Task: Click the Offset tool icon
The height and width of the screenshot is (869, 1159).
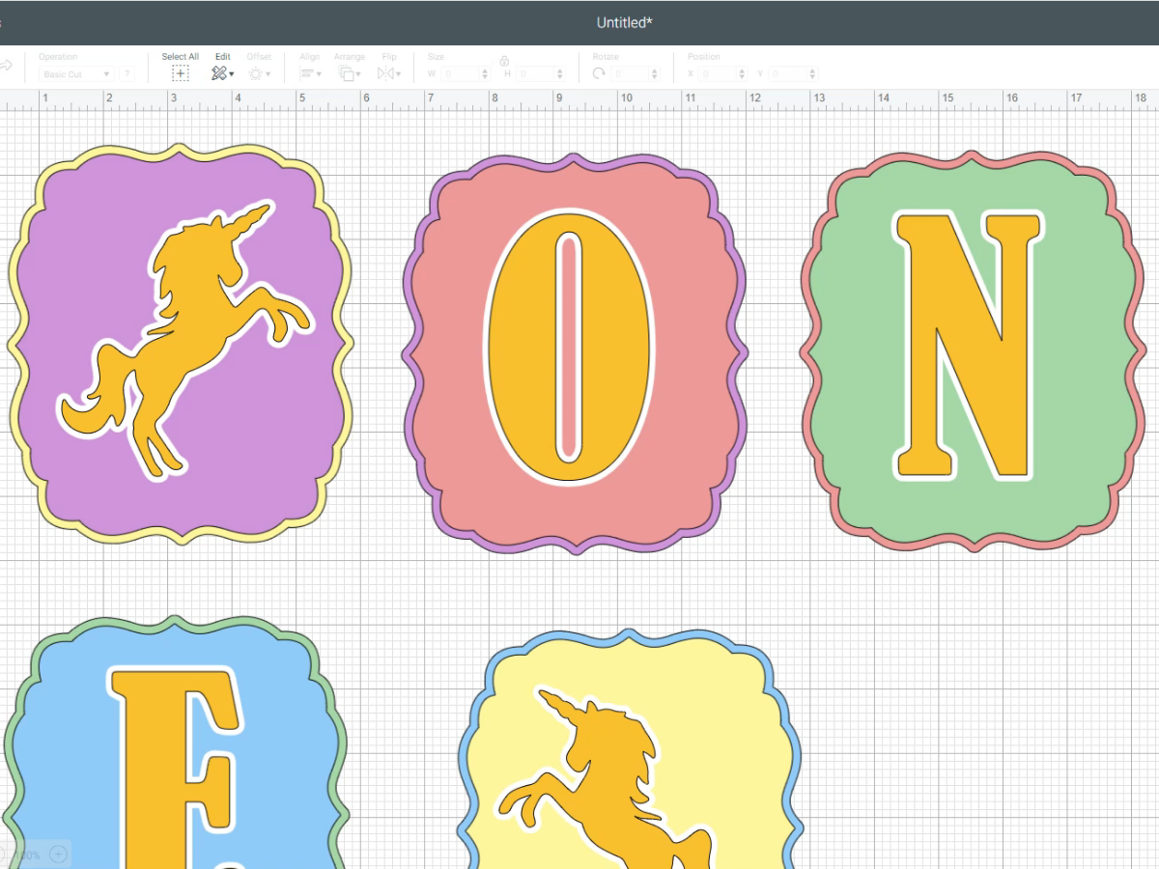Action: coord(257,72)
